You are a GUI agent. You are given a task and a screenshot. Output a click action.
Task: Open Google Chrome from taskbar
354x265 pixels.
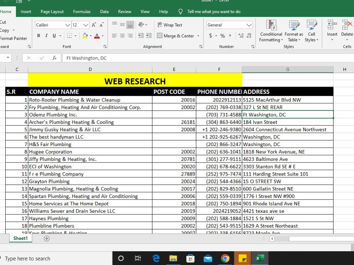225,258
